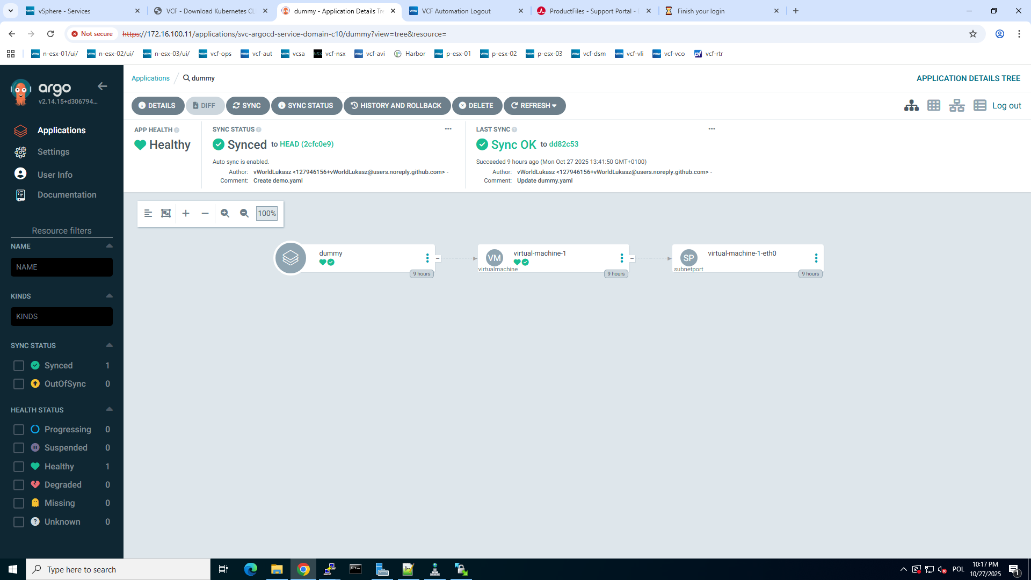Click the 100% zoom level indicator
1031x580 pixels.
pyautogui.click(x=267, y=213)
